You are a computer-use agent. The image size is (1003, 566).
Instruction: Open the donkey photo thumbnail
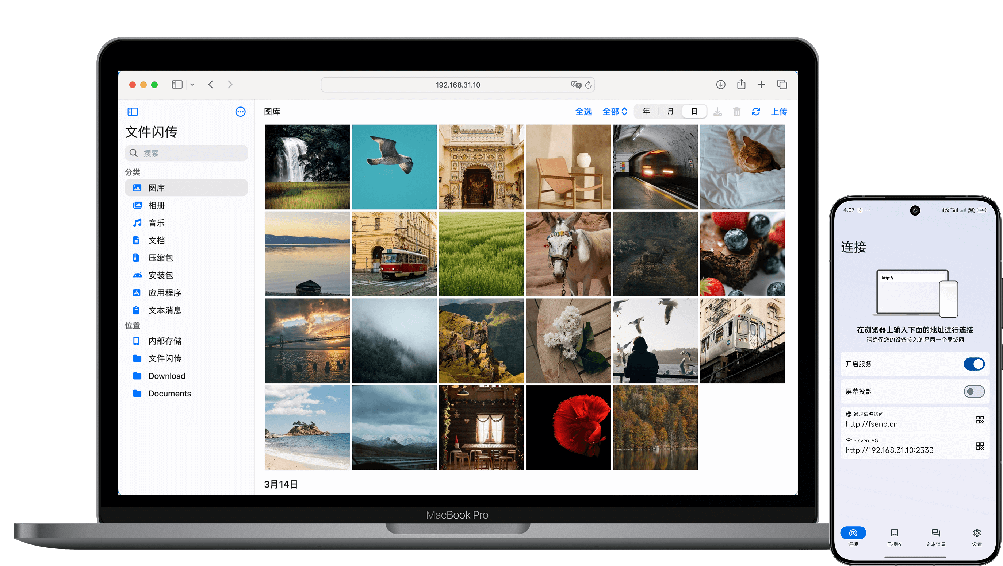[569, 254]
